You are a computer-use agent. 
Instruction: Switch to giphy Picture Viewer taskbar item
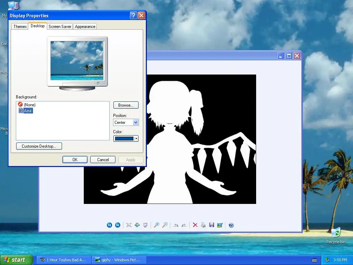pyautogui.click(x=119, y=260)
